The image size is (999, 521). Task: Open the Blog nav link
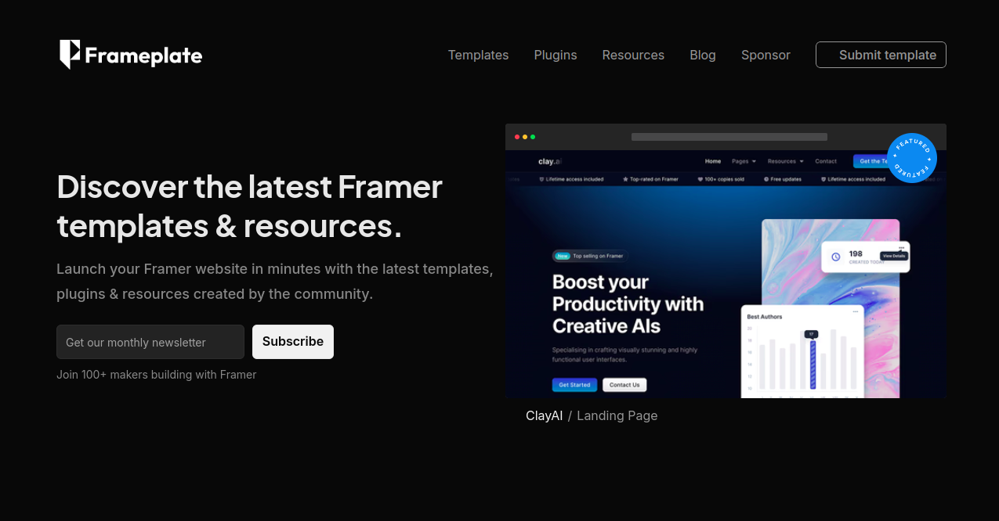(x=703, y=55)
